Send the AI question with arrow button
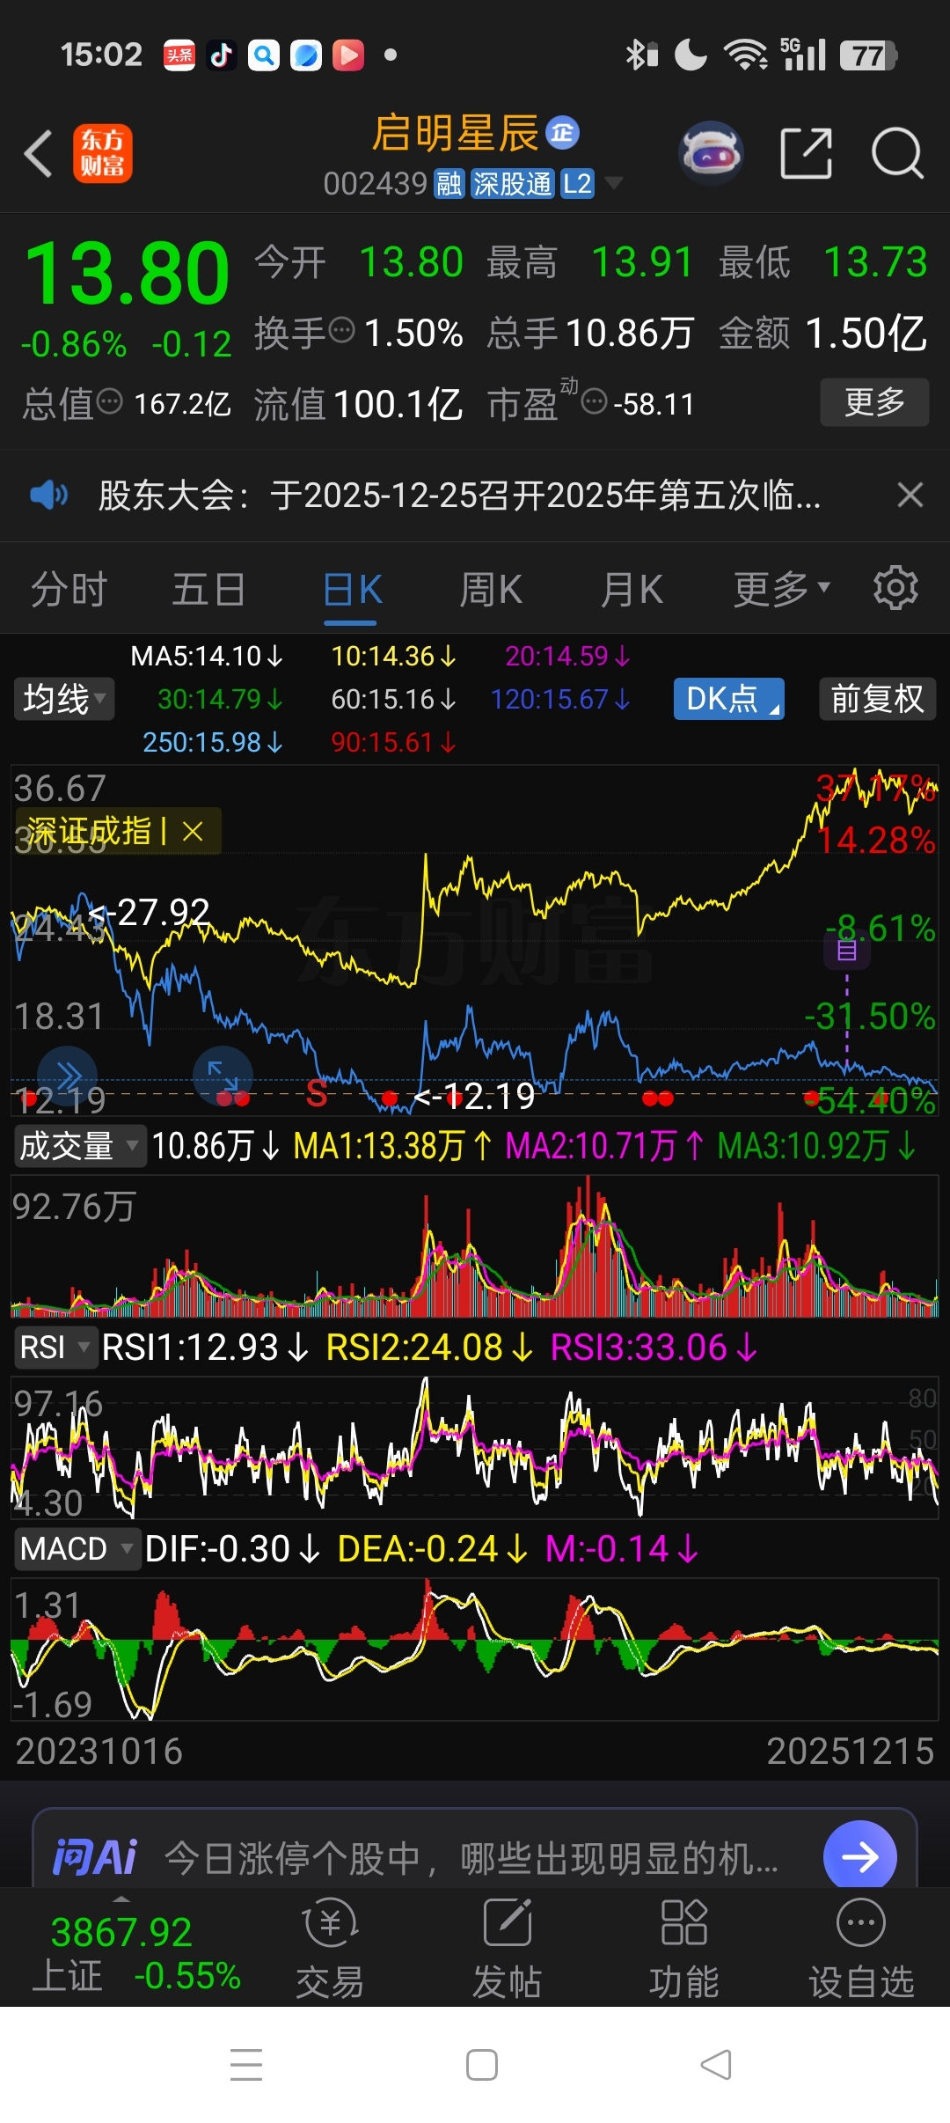 click(860, 1857)
